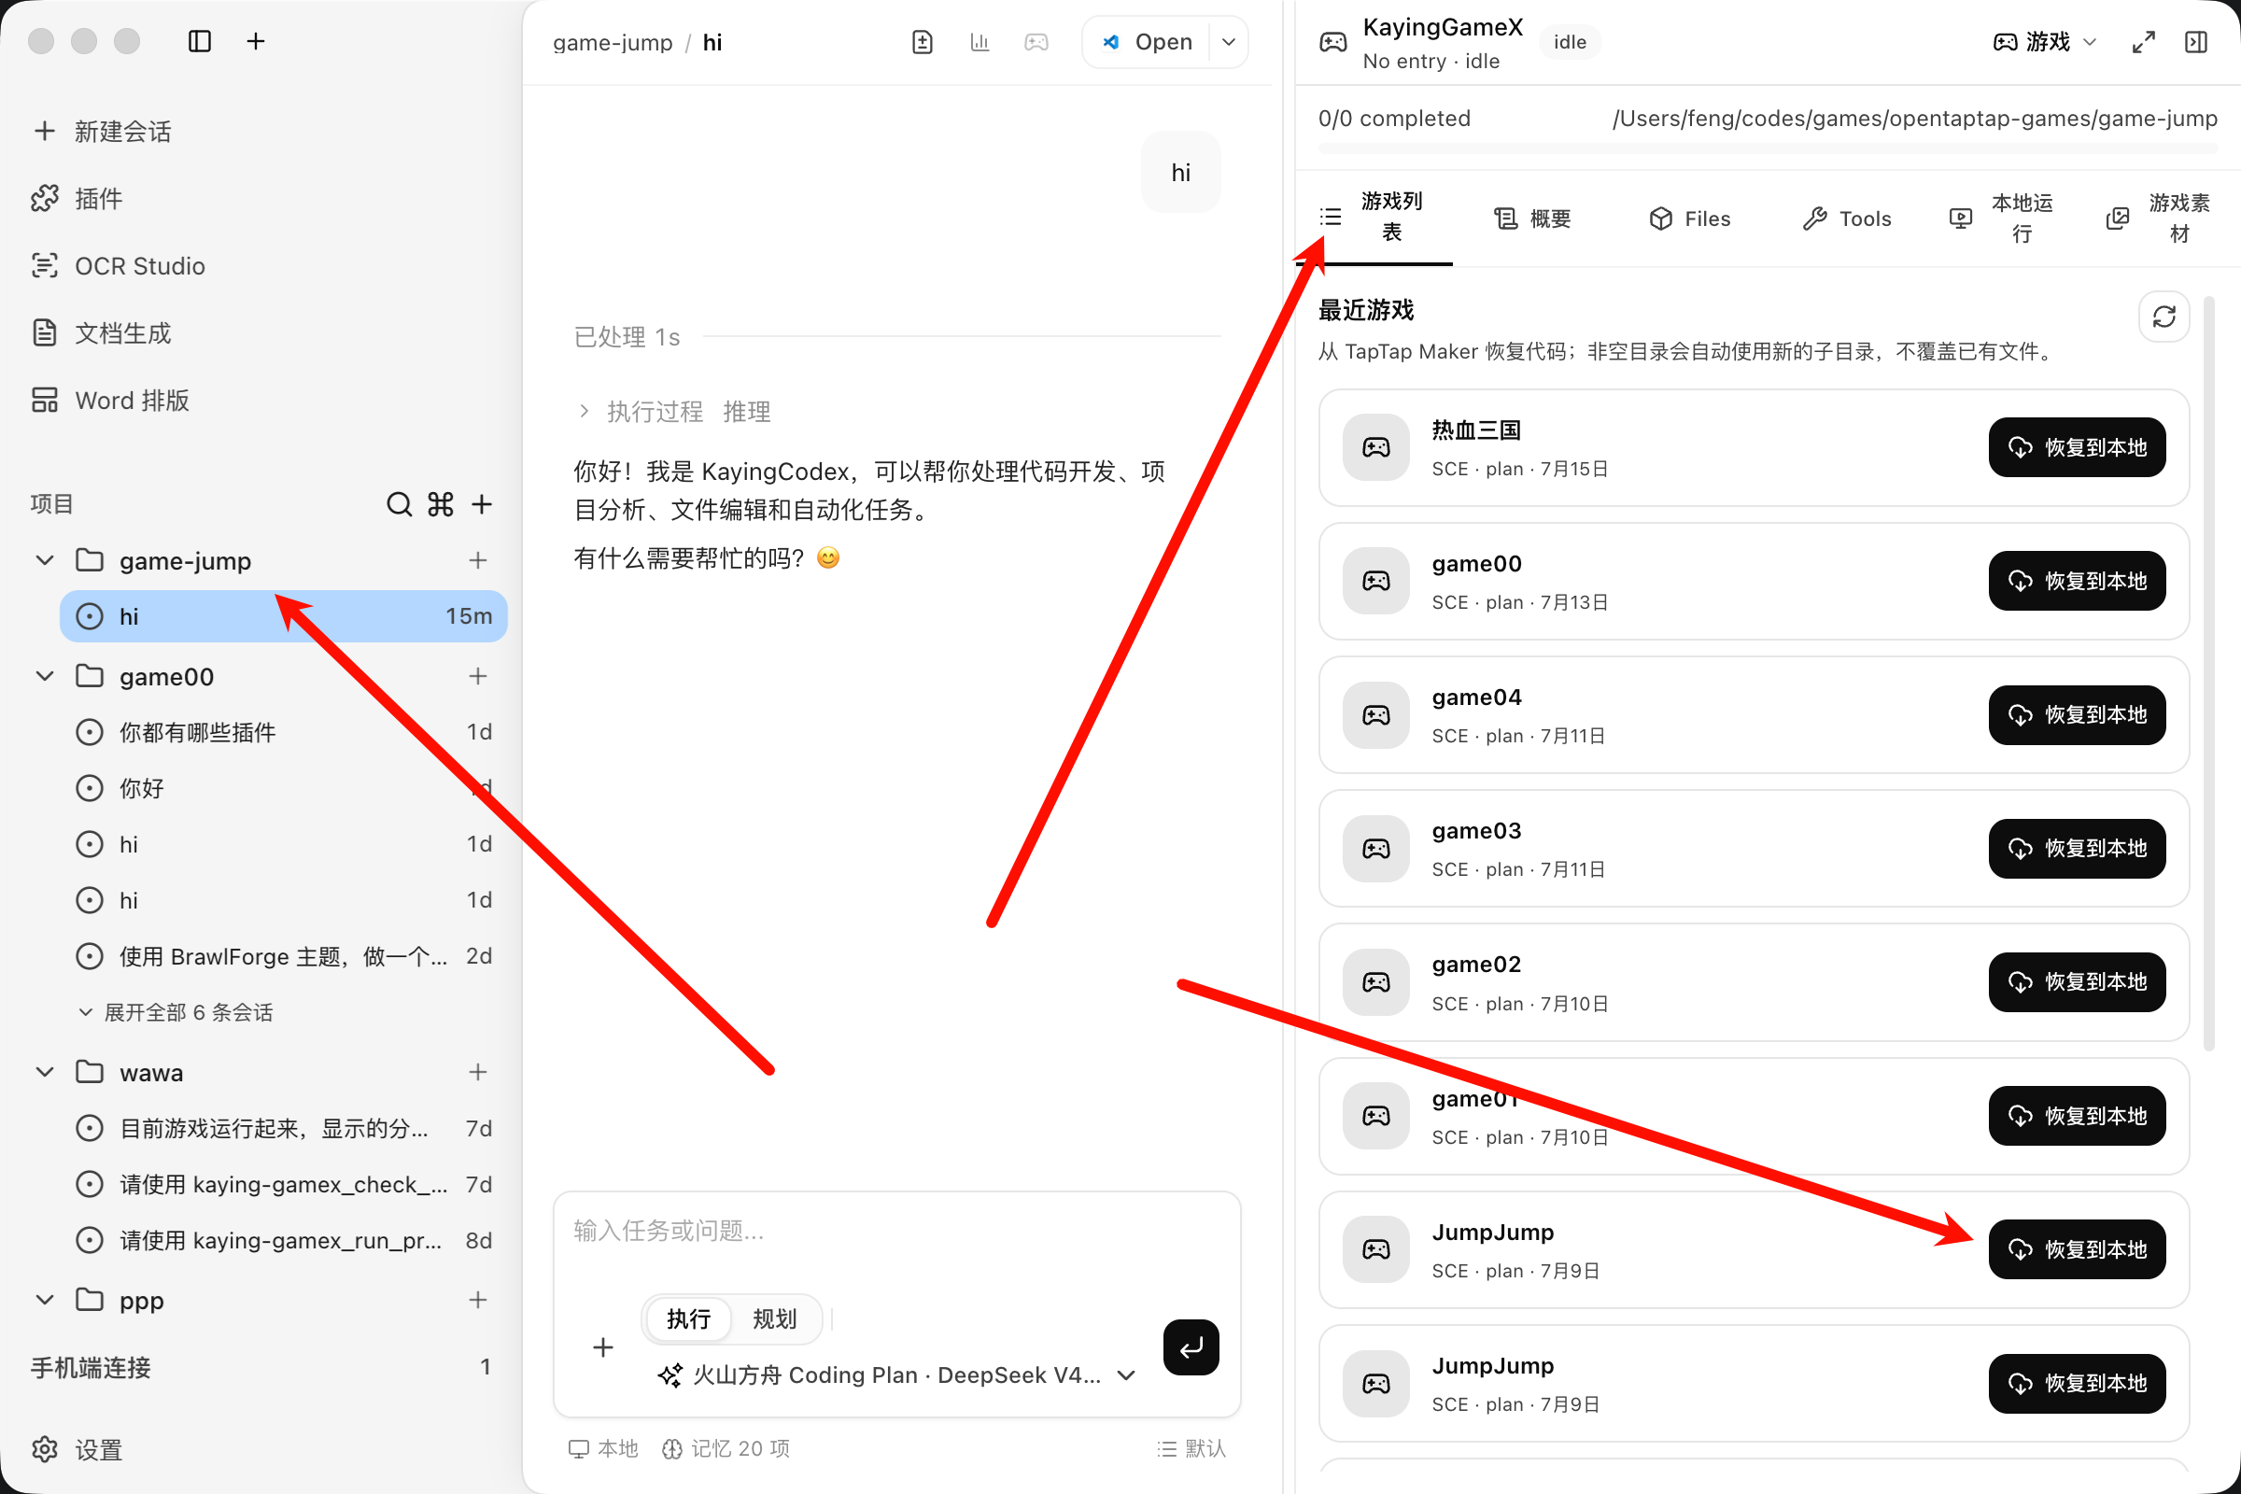The width and height of the screenshot is (2241, 1494).
Task: Add a new project with plus icon
Action: pos(482,504)
